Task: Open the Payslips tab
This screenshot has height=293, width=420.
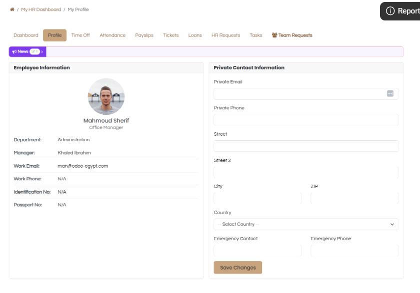Action: pyautogui.click(x=144, y=35)
